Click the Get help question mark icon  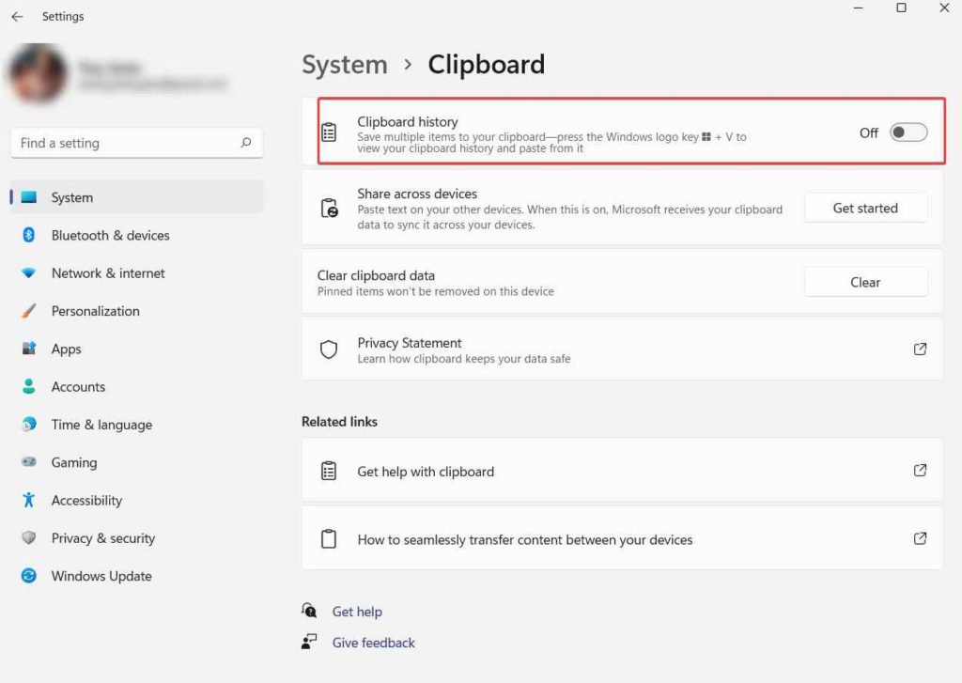tap(310, 611)
